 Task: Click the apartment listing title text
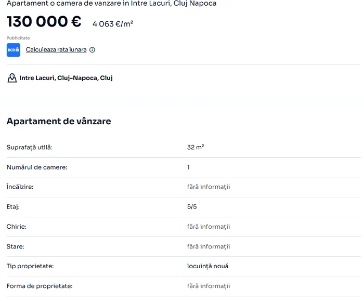(x=111, y=4)
